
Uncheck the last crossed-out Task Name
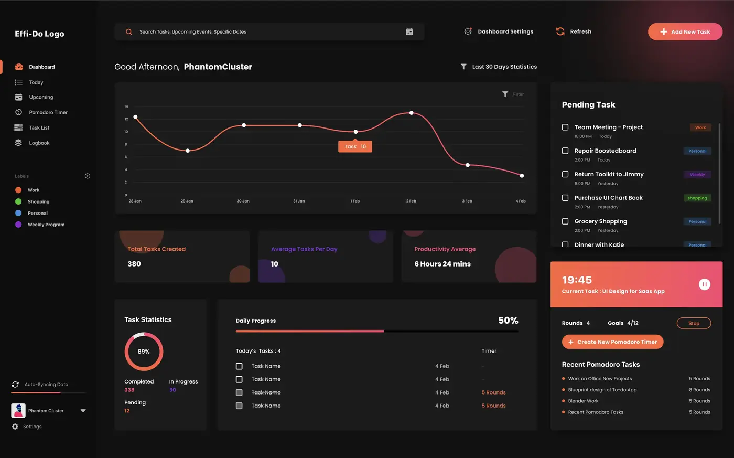(239, 406)
